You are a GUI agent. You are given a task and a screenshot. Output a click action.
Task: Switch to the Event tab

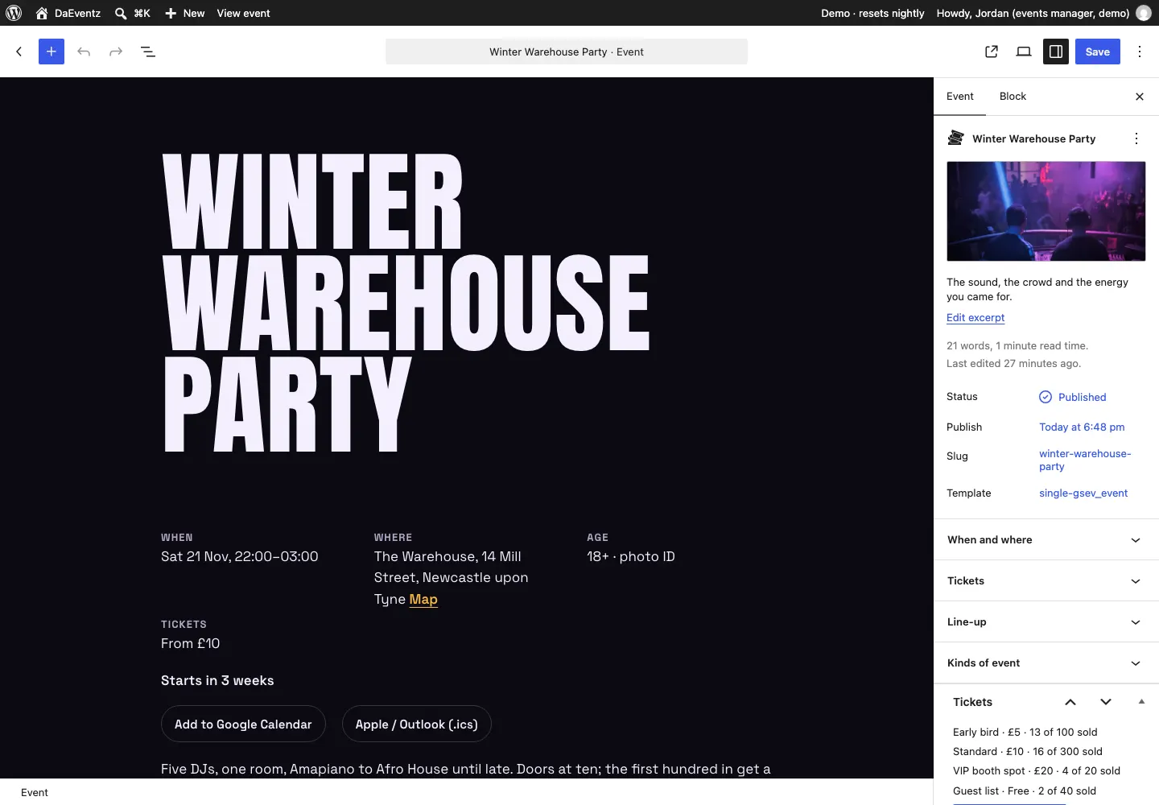(x=960, y=97)
